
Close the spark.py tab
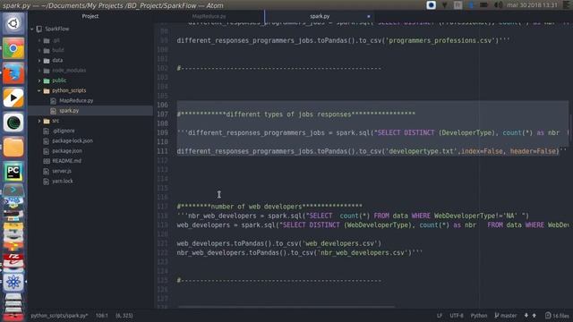click(368, 16)
